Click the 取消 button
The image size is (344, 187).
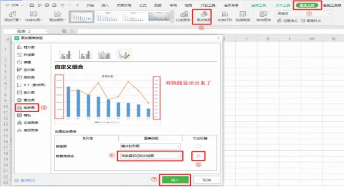click(207, 180)
